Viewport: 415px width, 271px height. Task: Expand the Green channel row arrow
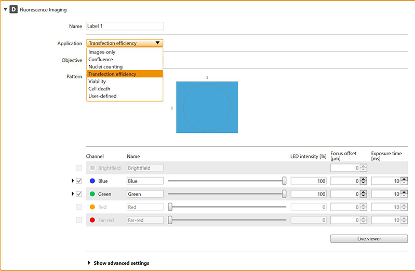pos(73,194)
